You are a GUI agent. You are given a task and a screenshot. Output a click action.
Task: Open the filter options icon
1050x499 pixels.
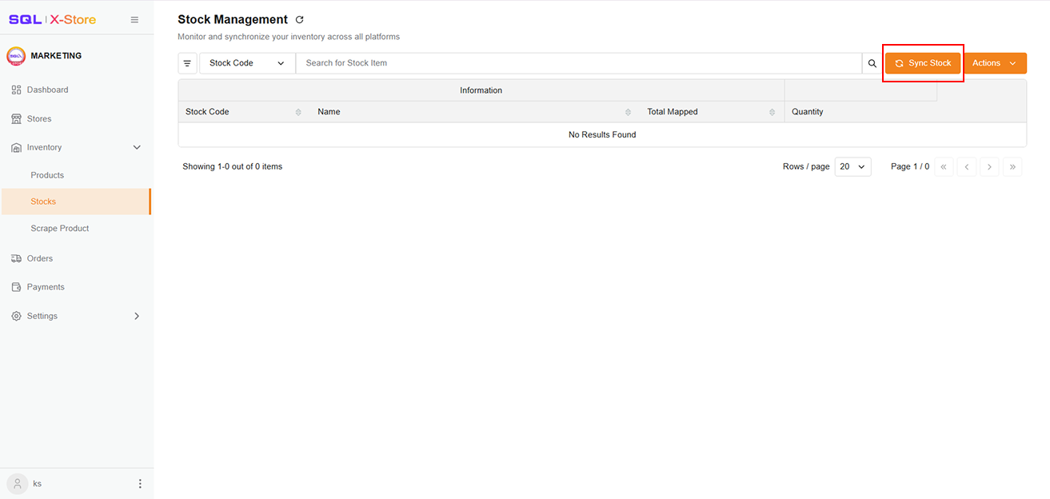[187, 63]
